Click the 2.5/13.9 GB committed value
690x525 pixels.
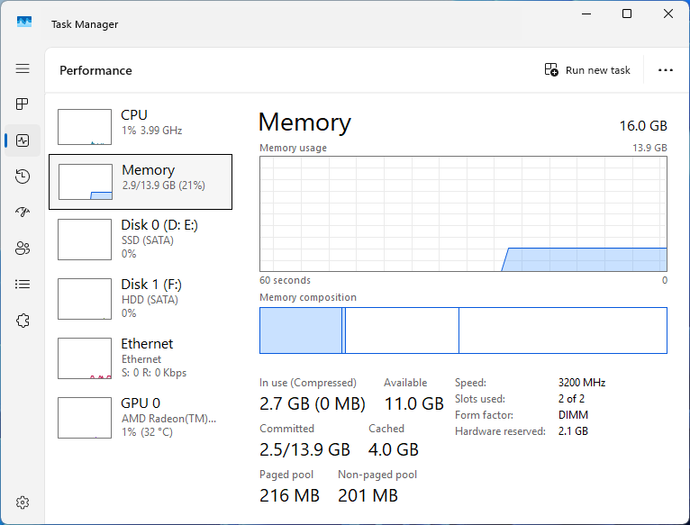[304, 449]
